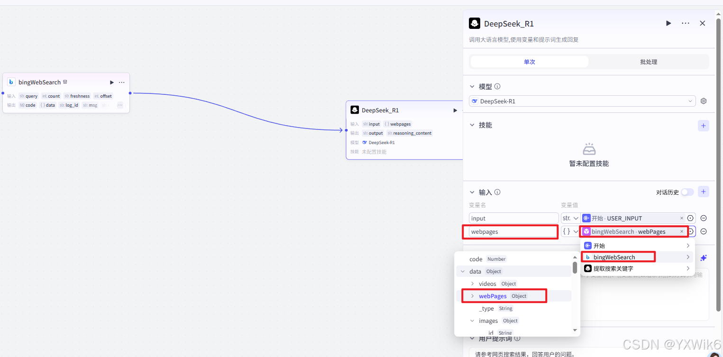The width and height of the screenshot is (723, 357).
Task: Run the bingWebSearch node with its play icon
Action: pyautogui.click(x=112, y=82)
